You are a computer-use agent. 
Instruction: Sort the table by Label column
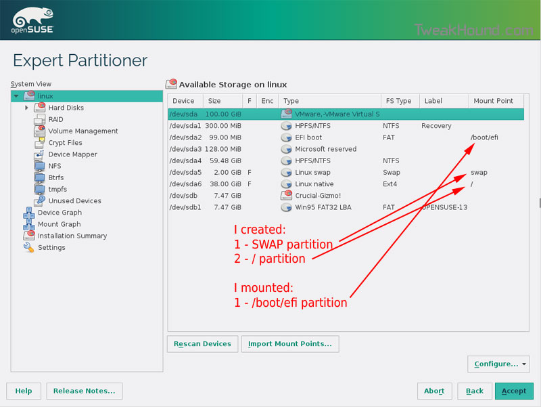coord(444,101)
